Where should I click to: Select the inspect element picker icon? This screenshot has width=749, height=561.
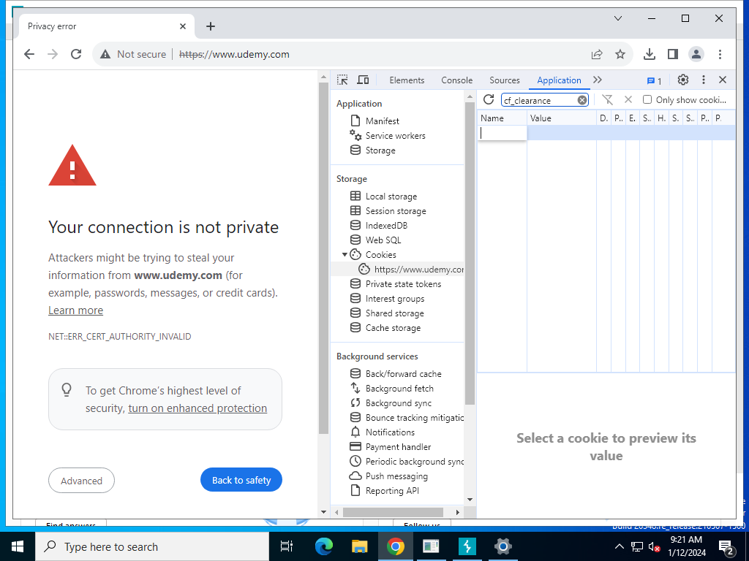[342, 80]
